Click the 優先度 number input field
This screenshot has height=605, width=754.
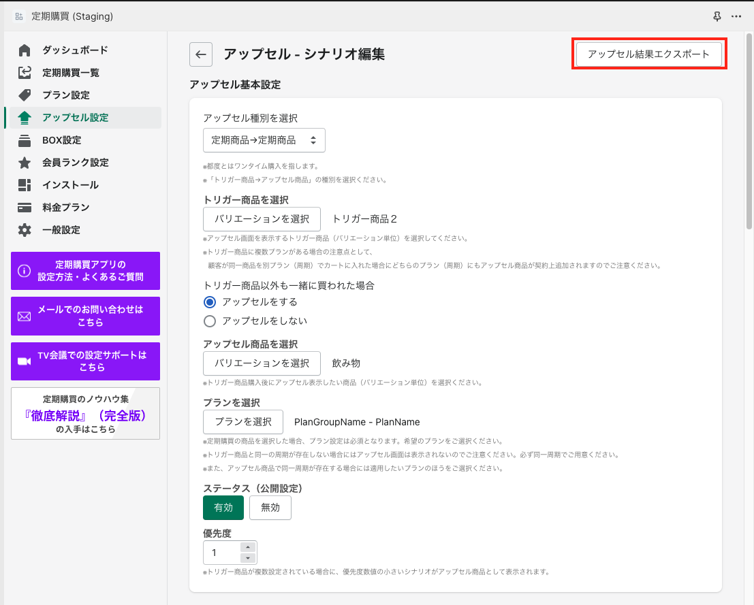[222, 553]
